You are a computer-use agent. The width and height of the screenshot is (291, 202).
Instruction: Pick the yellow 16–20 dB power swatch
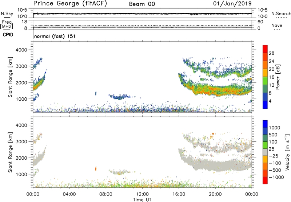coord(265,73)
